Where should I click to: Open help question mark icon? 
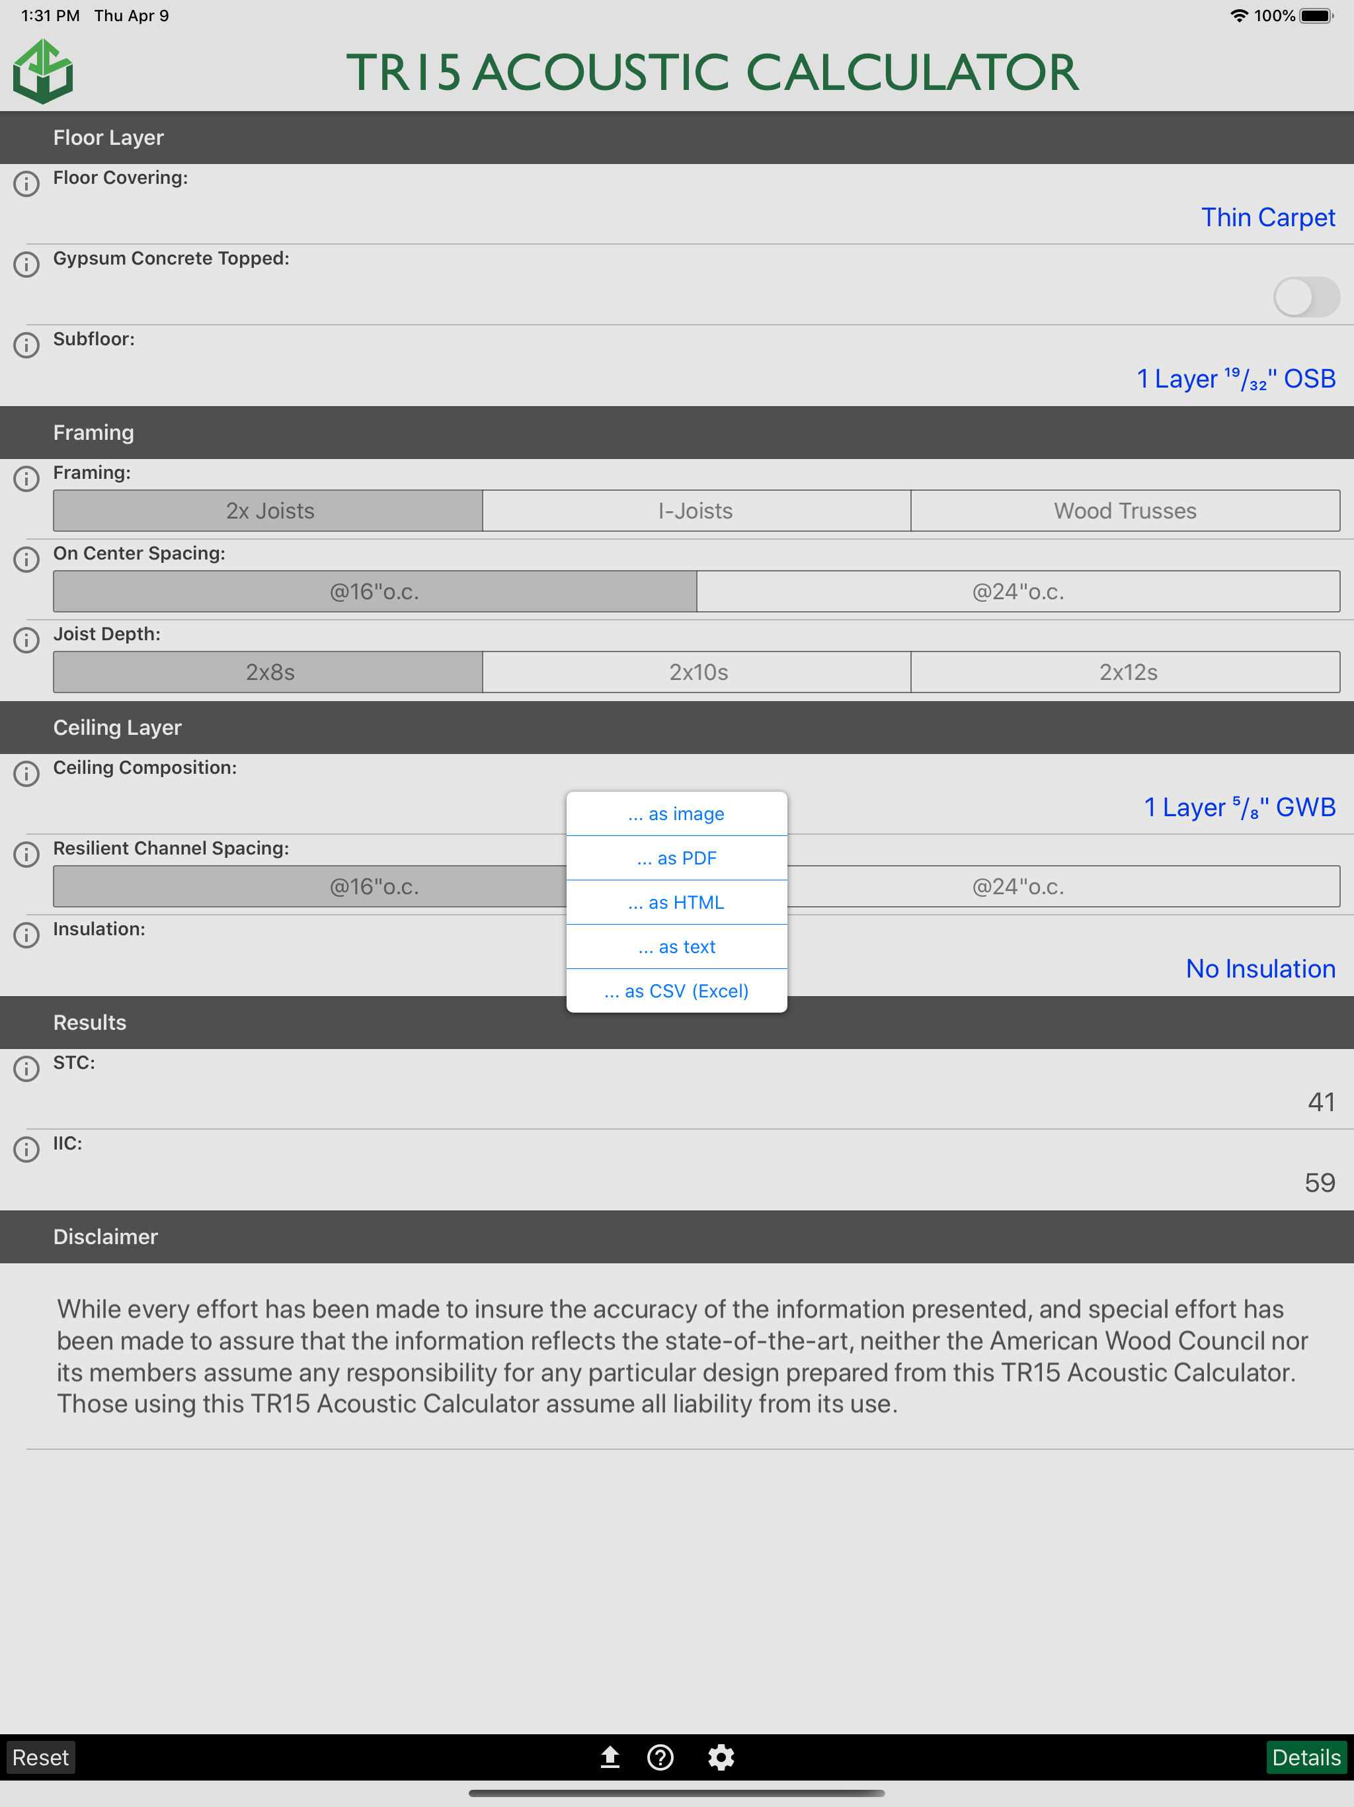pyautogui.click(x=660, y=1757)
